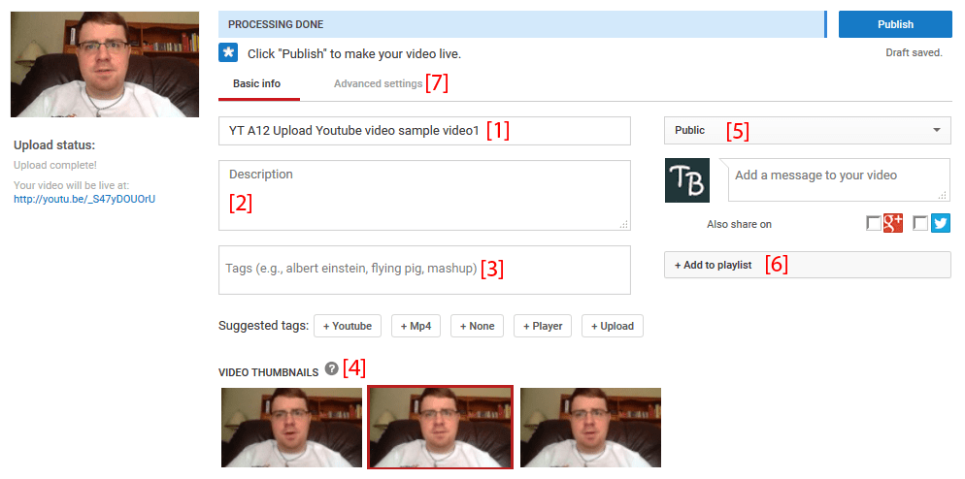Add the suggested tag Youtube
The image size is (965, 479).
click(348, 326)
